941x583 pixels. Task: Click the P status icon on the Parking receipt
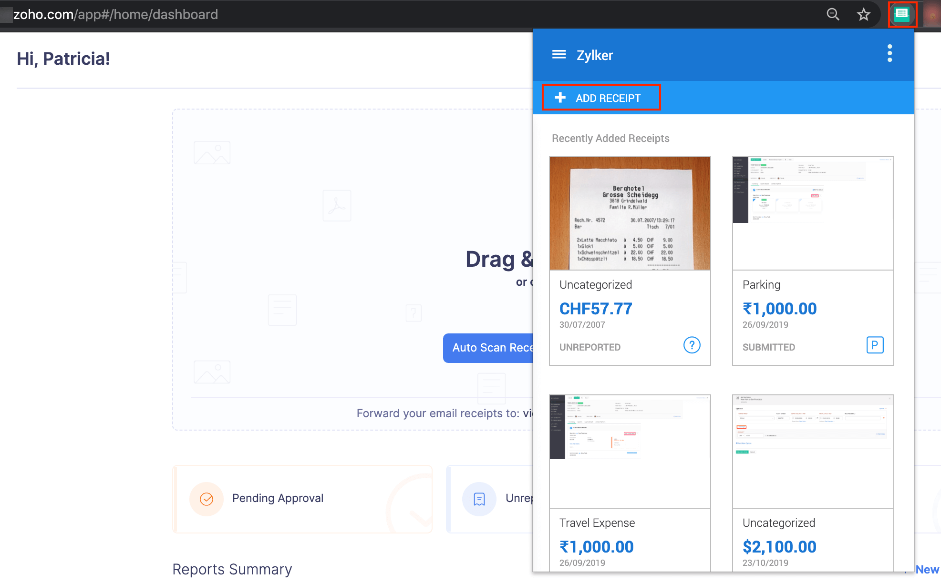click(875, 345)
